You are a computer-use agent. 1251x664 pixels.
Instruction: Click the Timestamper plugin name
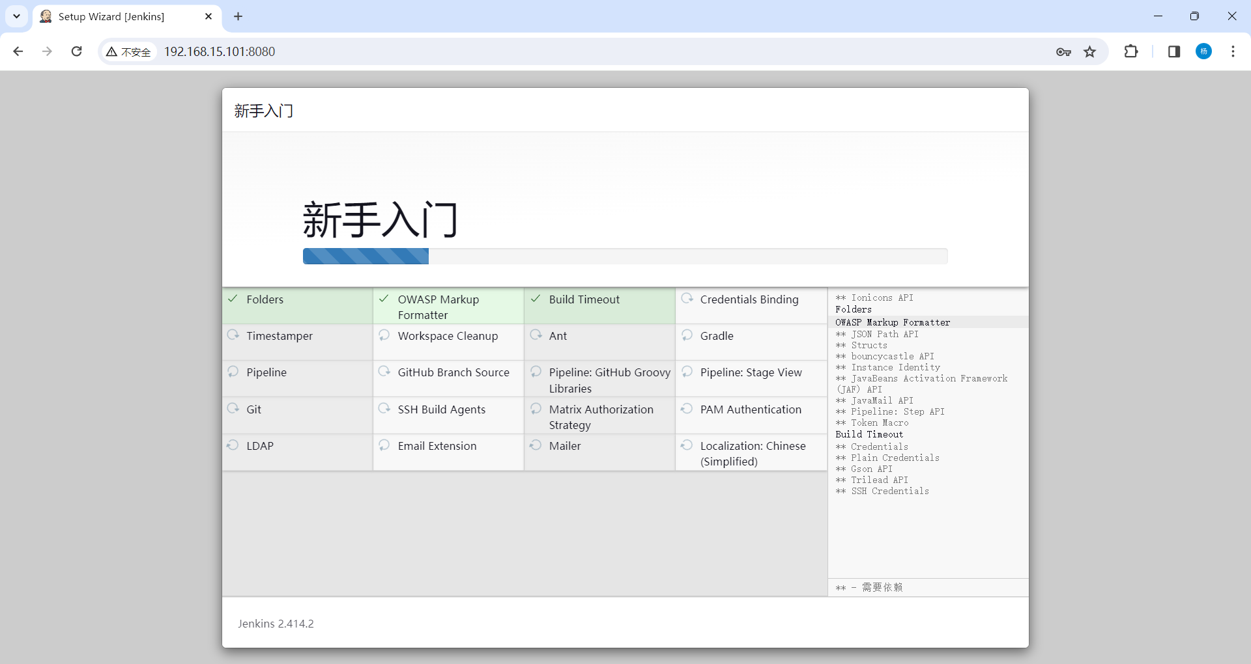pos(280,336)
